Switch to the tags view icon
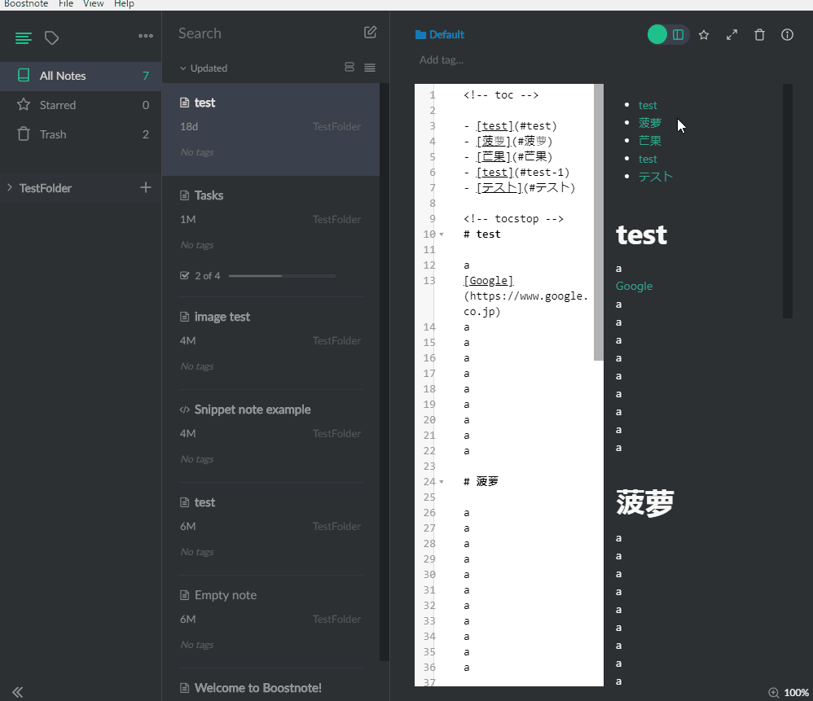This screenshot has height=701, width=813. point(51,37)
